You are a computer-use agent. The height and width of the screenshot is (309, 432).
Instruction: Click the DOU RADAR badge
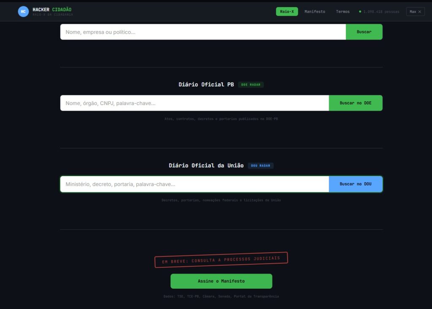(x=260, y=166)
